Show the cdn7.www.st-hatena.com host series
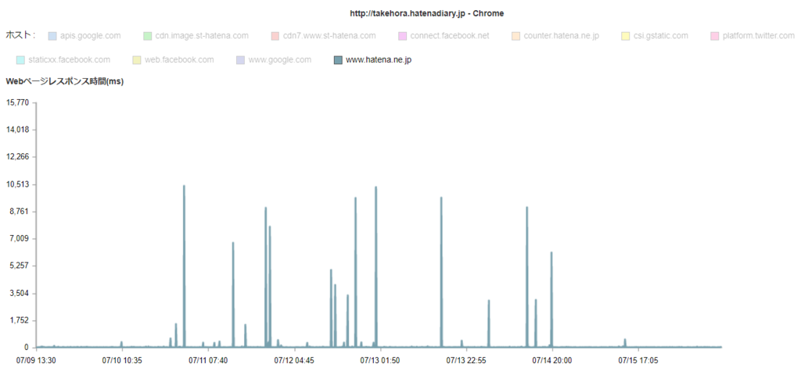 [x=329, y=36]
